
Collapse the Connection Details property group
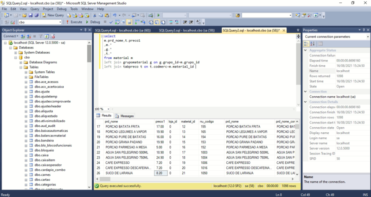(305, 102)
